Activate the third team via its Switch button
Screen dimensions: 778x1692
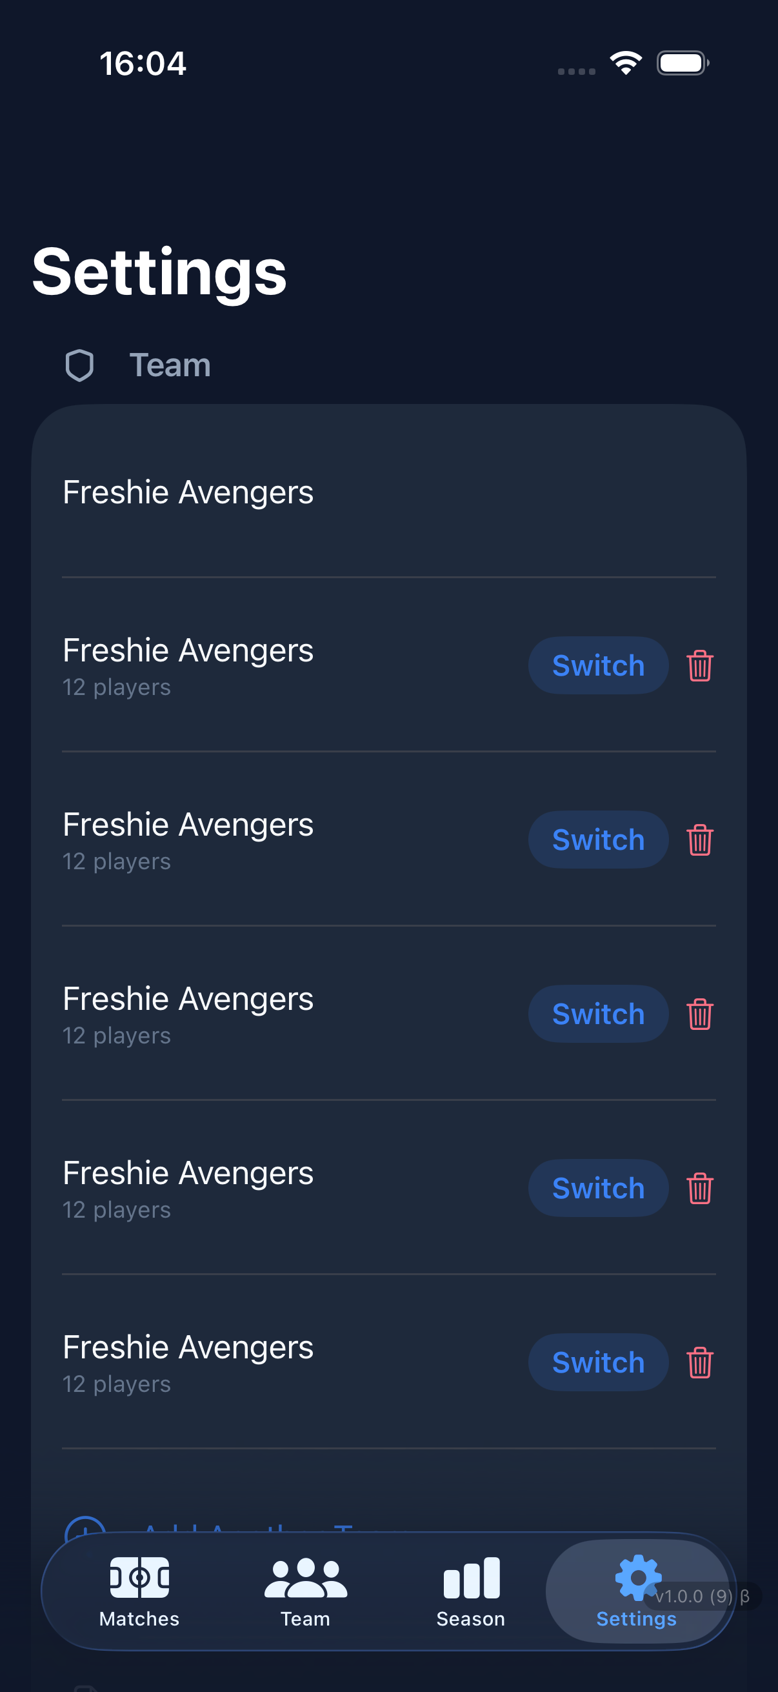[x=598, y=1014]
